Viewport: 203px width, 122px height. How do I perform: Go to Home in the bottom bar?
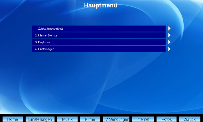pos(12,119)
